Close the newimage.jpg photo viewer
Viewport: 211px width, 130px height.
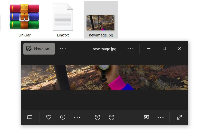click(x=180, y=48)
